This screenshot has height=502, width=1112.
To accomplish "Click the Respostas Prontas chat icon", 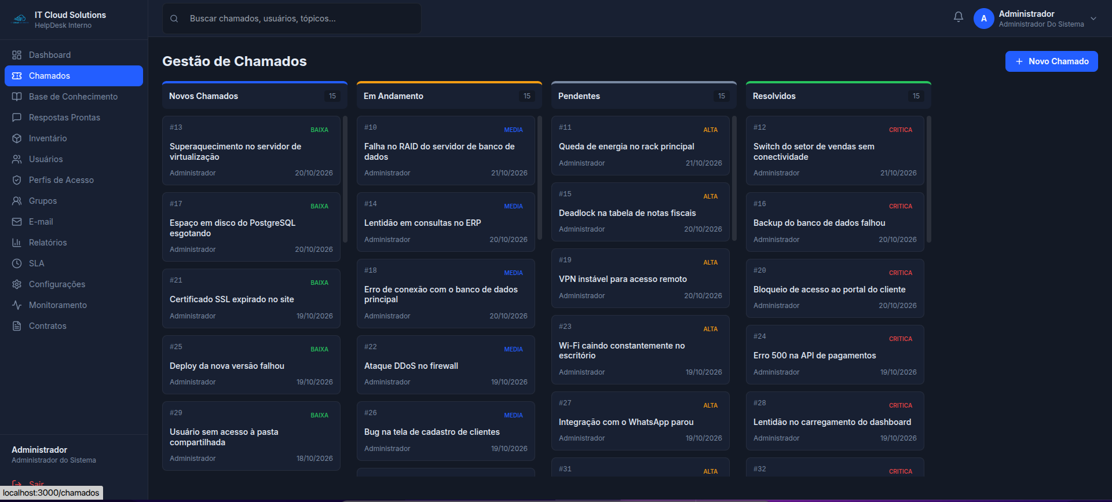I will 17,118.
